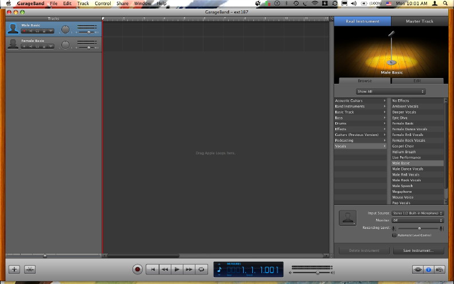Open the Loop Browser eye button
This screenshot has width=454, height=284.
point(418,270)
